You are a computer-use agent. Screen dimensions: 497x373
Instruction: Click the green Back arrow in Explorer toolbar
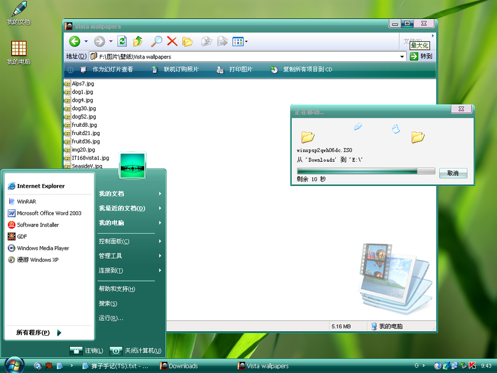coord(75,41)
